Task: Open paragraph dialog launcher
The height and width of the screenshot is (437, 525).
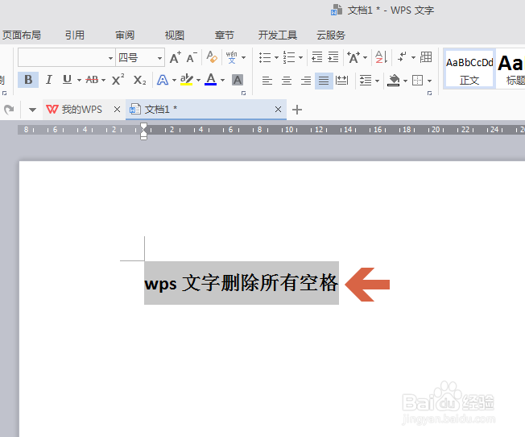Action: pyautogui.click(x=429, y=93)
